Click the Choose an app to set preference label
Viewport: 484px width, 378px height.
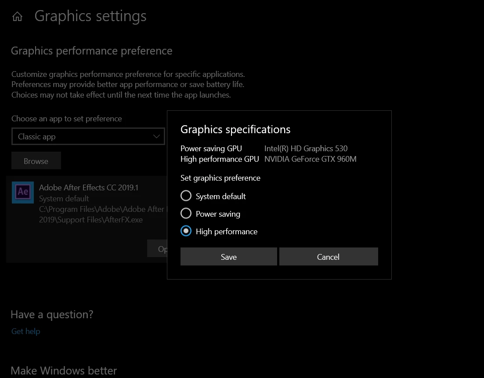(67, 119)
